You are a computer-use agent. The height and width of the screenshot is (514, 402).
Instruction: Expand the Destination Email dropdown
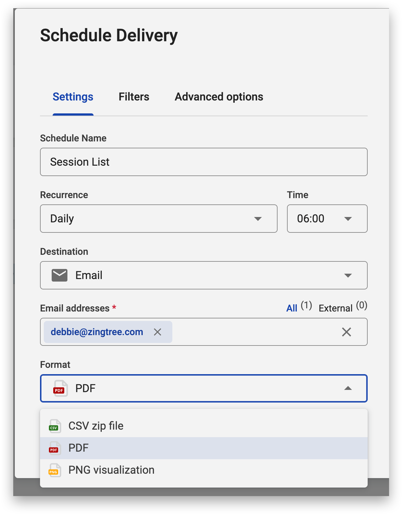(x=348, y=276)
